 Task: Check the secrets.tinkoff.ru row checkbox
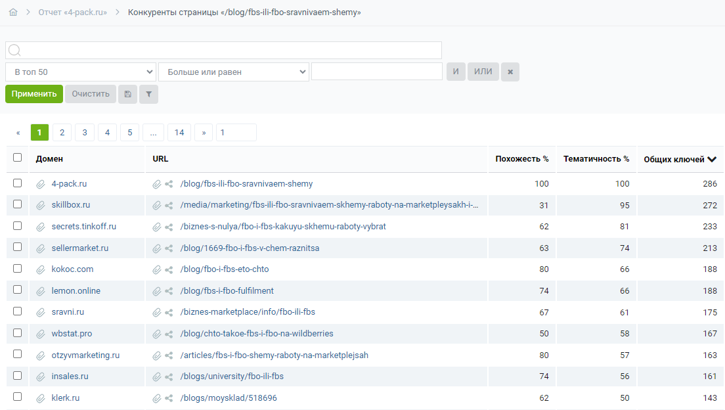[18, 225]
